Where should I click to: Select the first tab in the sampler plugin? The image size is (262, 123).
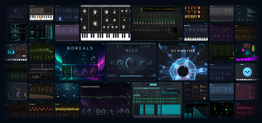(146, 85)
